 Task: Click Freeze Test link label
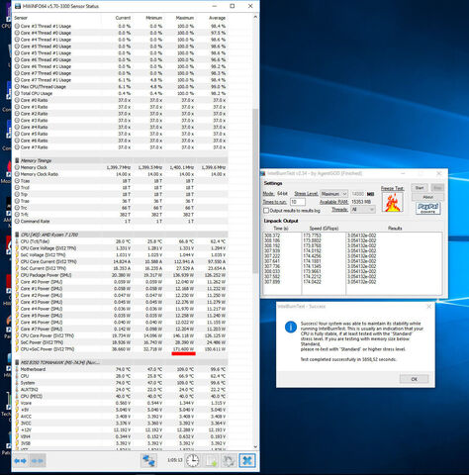pyautogui.click(x=392, y=188)
